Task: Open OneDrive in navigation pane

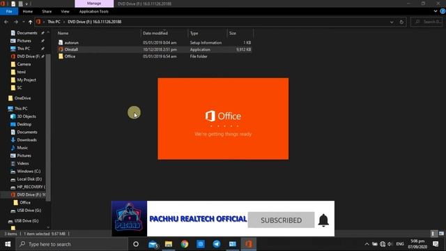Action: pos(22,98)
